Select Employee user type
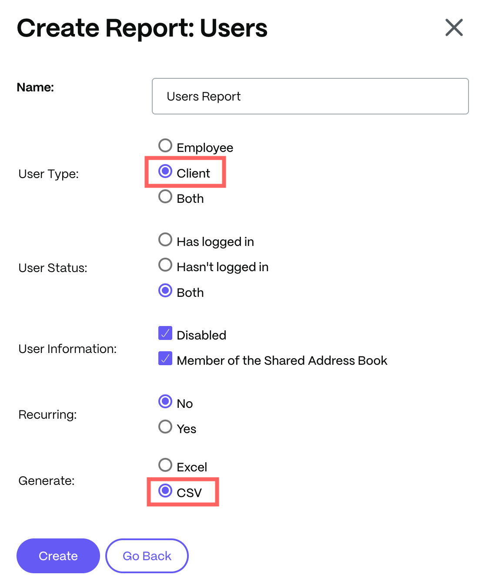482x585 pixels. 165,145
